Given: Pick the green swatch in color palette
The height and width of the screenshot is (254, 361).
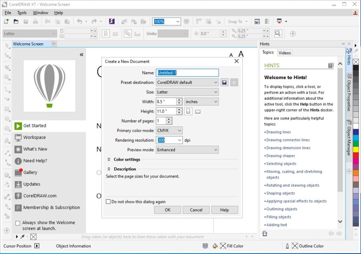Looking at the screenshot, I should [x=356, y=144].
